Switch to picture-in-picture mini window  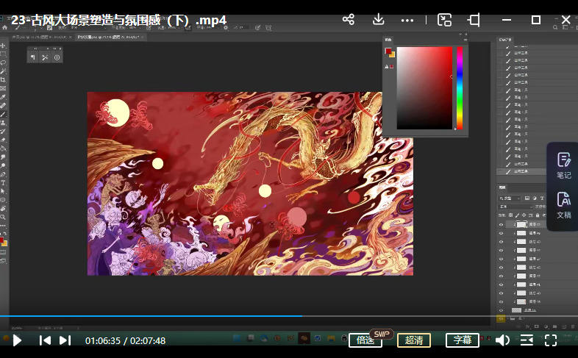coord(444,20)
